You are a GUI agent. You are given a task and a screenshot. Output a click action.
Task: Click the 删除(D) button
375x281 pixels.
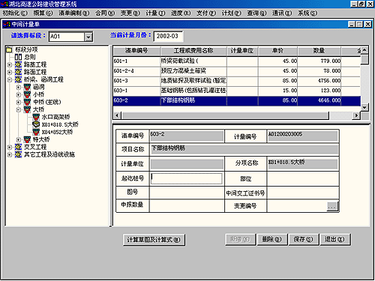pos(272,240)
